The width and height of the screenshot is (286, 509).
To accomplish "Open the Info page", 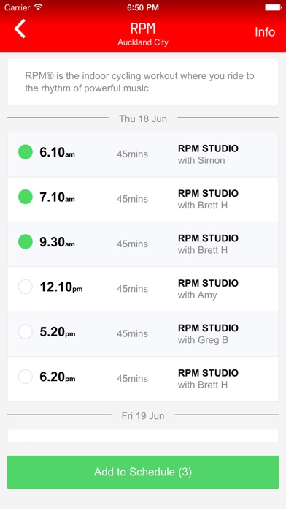I will click(x=265, y=32).
